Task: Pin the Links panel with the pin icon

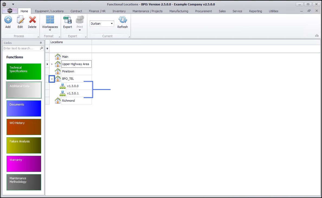Action: (x=41, y=43)
